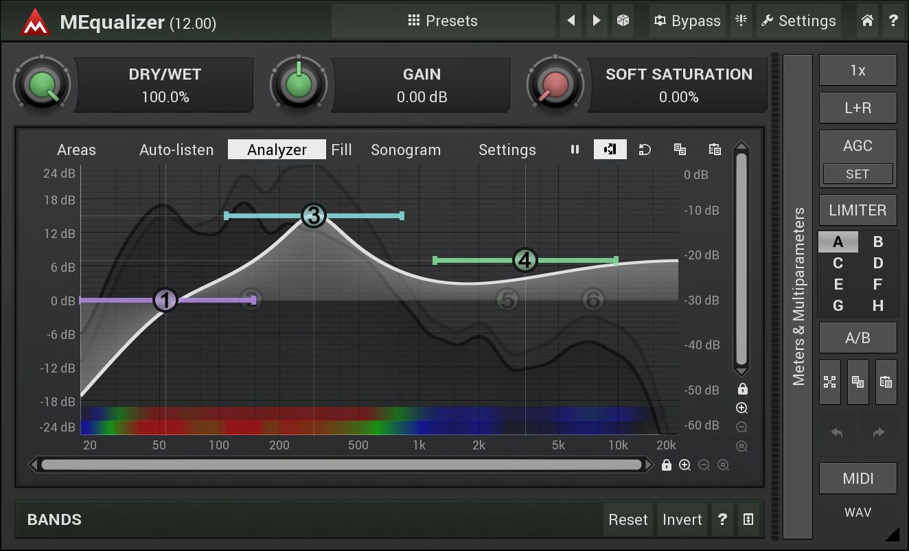Screen dimensions: 909x551
Task: Load the previous preset arrow
Action: [571, 21]
